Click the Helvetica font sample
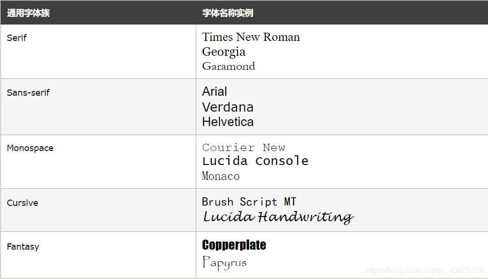Screen dimensions: 488x279 tap(228, 122)
